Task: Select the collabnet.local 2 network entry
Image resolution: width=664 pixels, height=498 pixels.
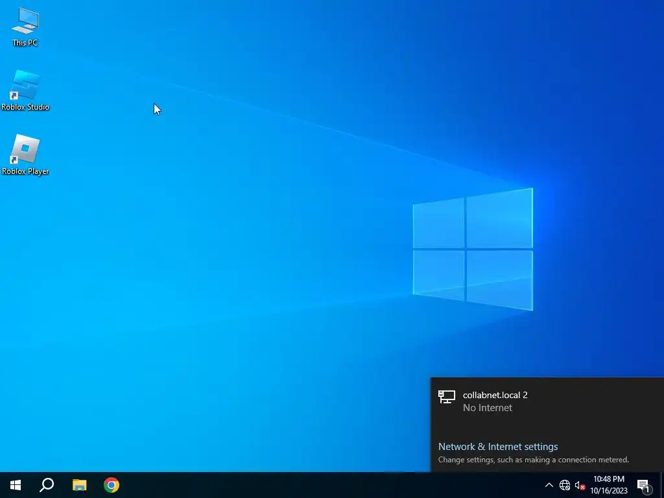Action: point(547,401)
